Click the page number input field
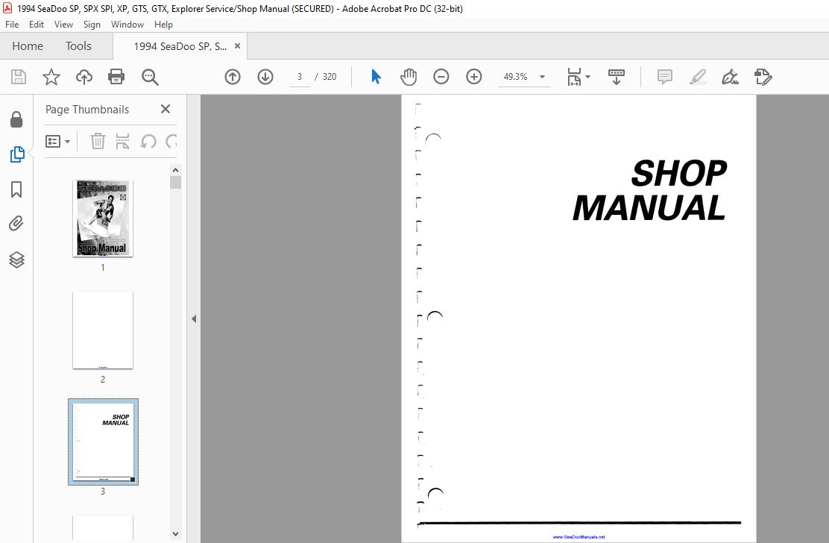The height and width of the screenshot is (543, 829). pos(299,77)
